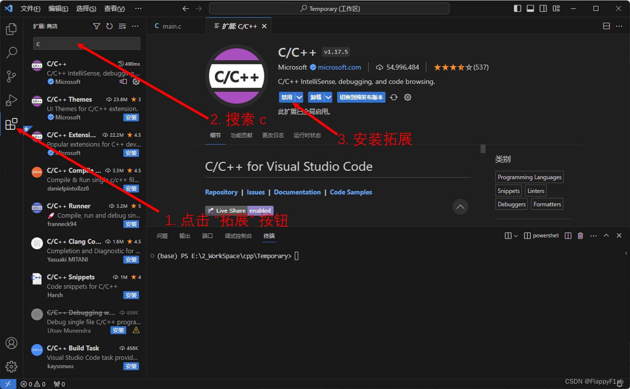The height and width of the screenshot is (389, 630).
Task: Refresh the extensions list
Action: (x=110, y=26)
